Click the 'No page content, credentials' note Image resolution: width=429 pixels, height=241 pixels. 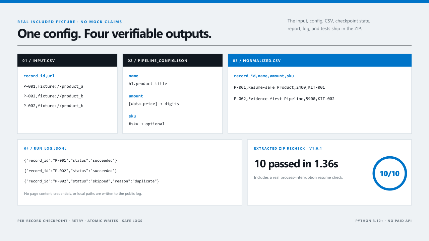(83, 193)
